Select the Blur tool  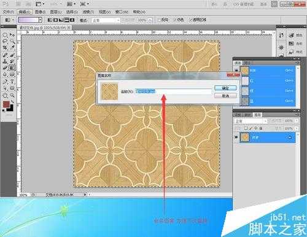[x=5, y=74]
